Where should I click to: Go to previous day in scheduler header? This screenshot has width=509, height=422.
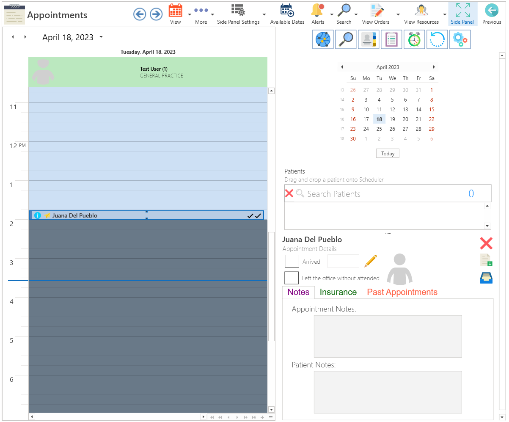[13, 37]
